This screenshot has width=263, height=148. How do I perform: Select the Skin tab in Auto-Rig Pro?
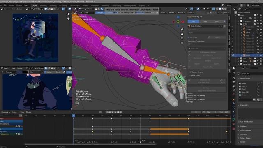[205, 21]
